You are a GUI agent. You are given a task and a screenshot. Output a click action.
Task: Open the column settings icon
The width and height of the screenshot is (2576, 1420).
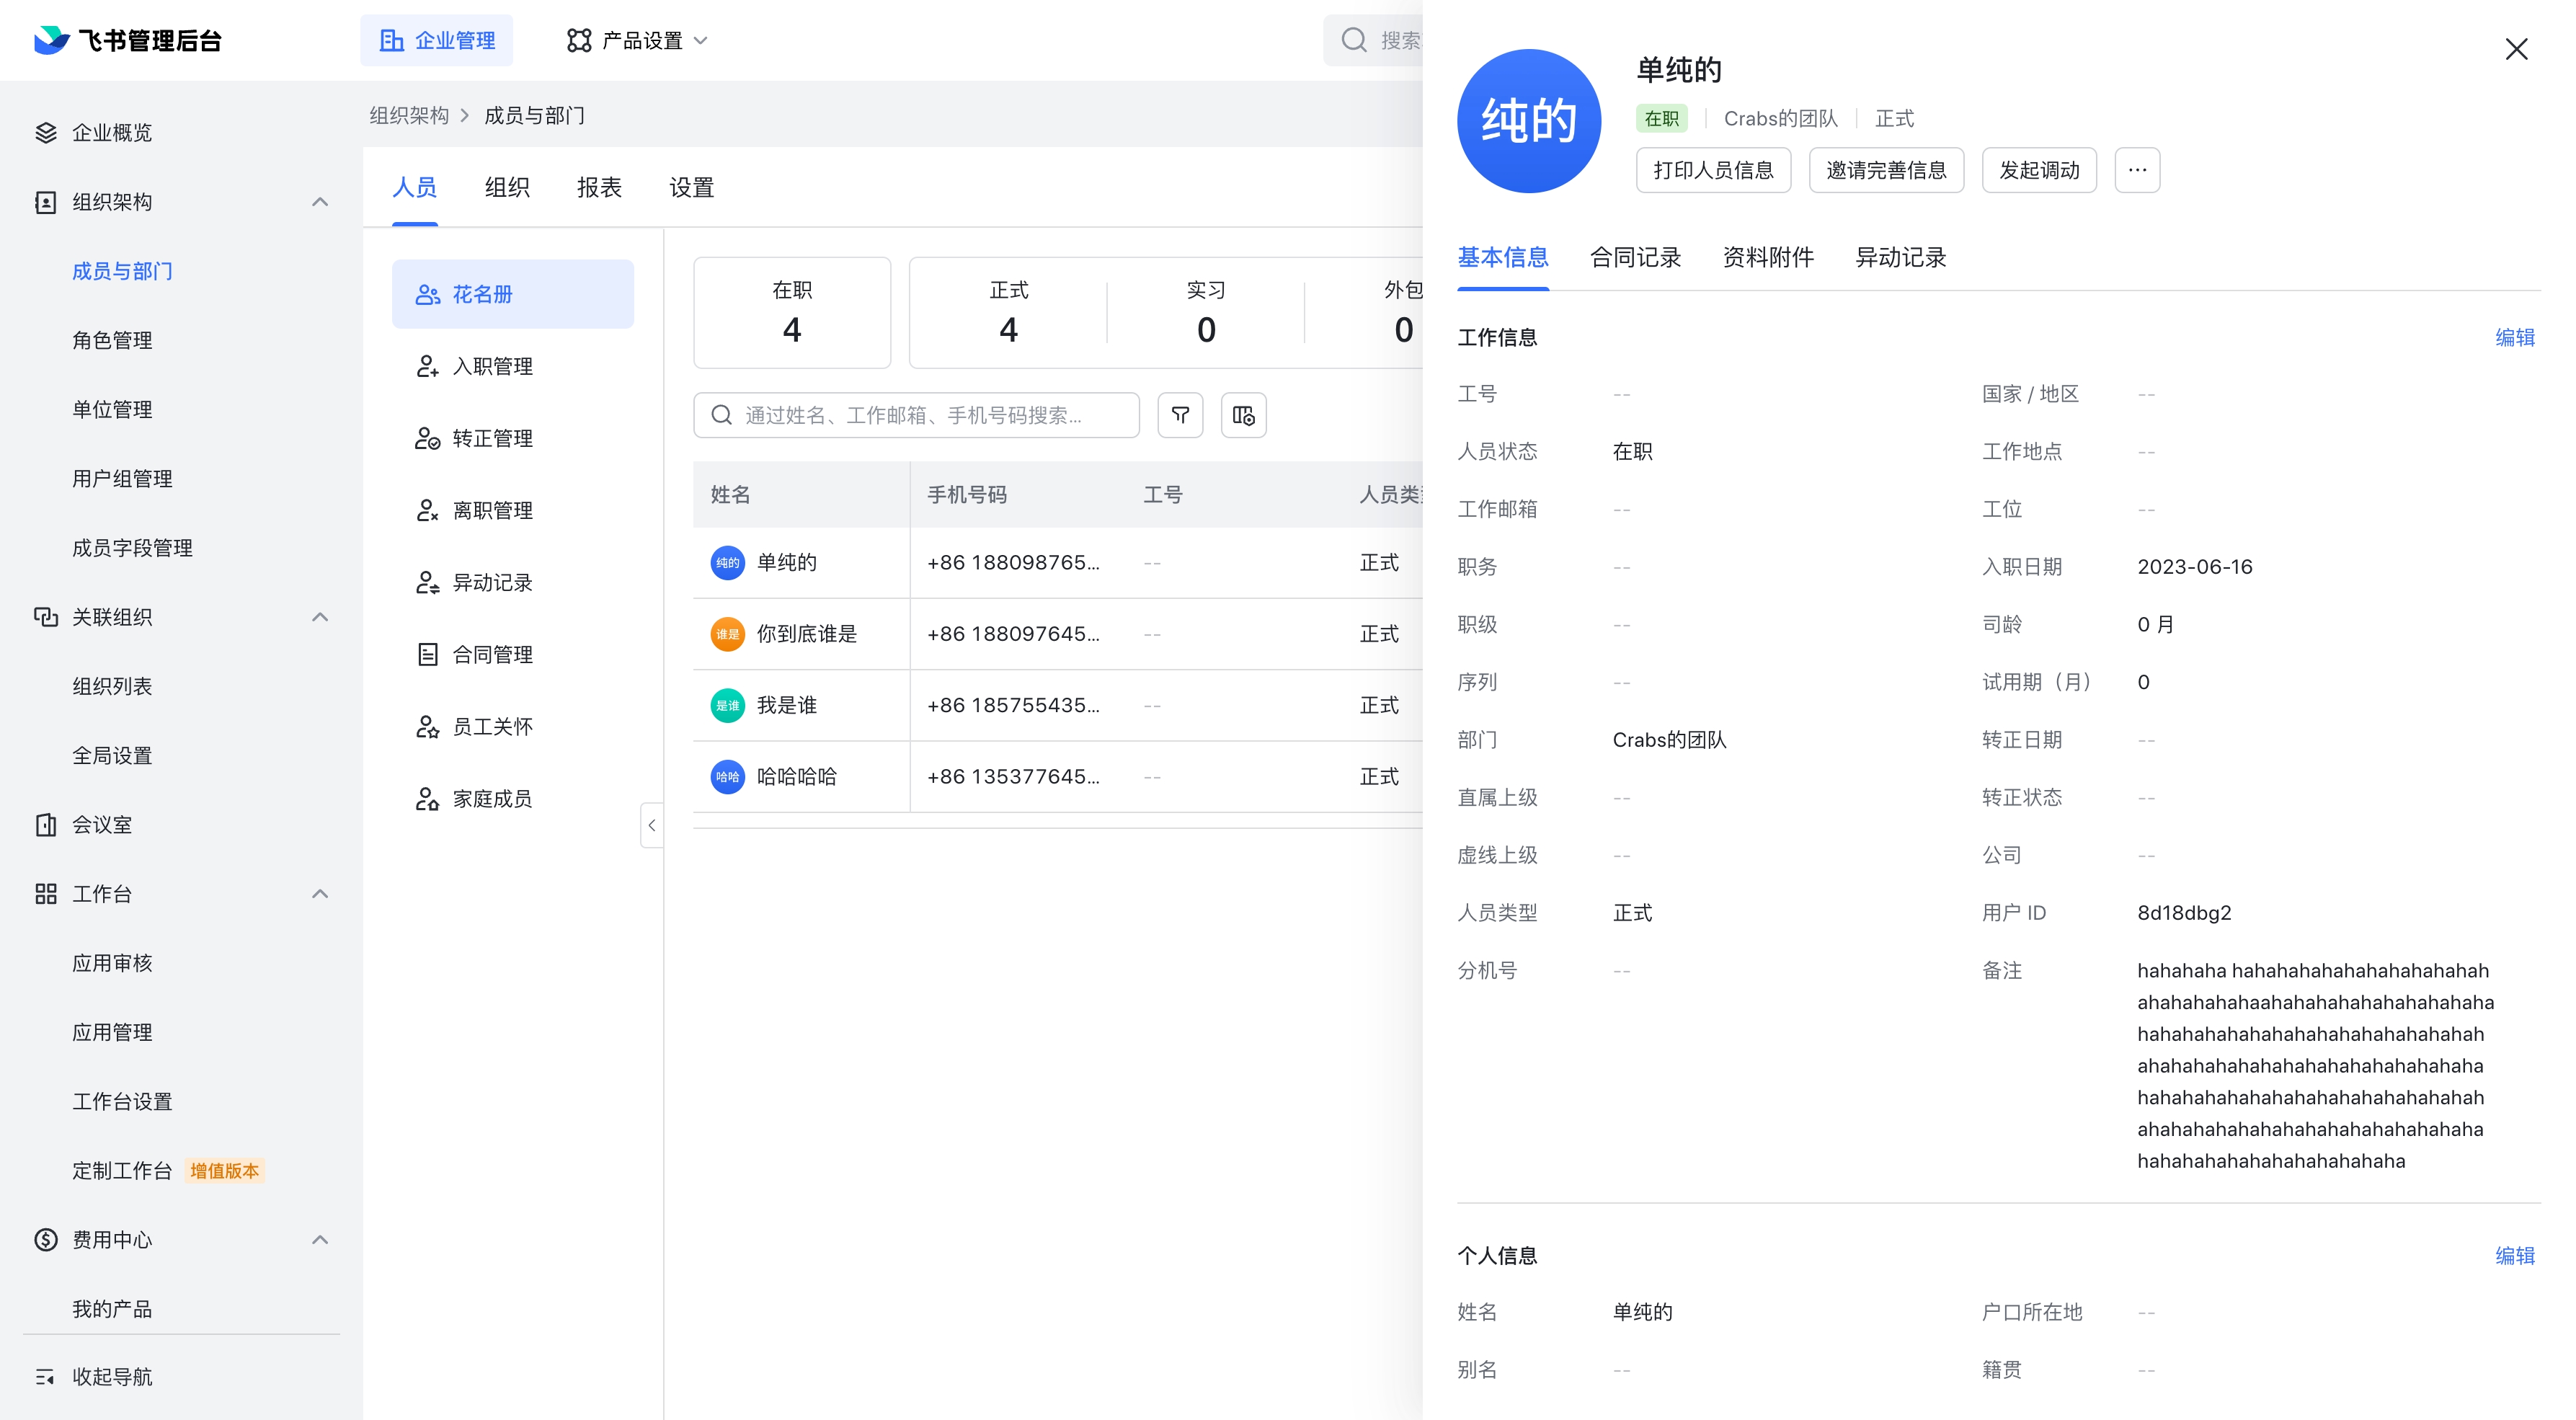point(1243,415)
